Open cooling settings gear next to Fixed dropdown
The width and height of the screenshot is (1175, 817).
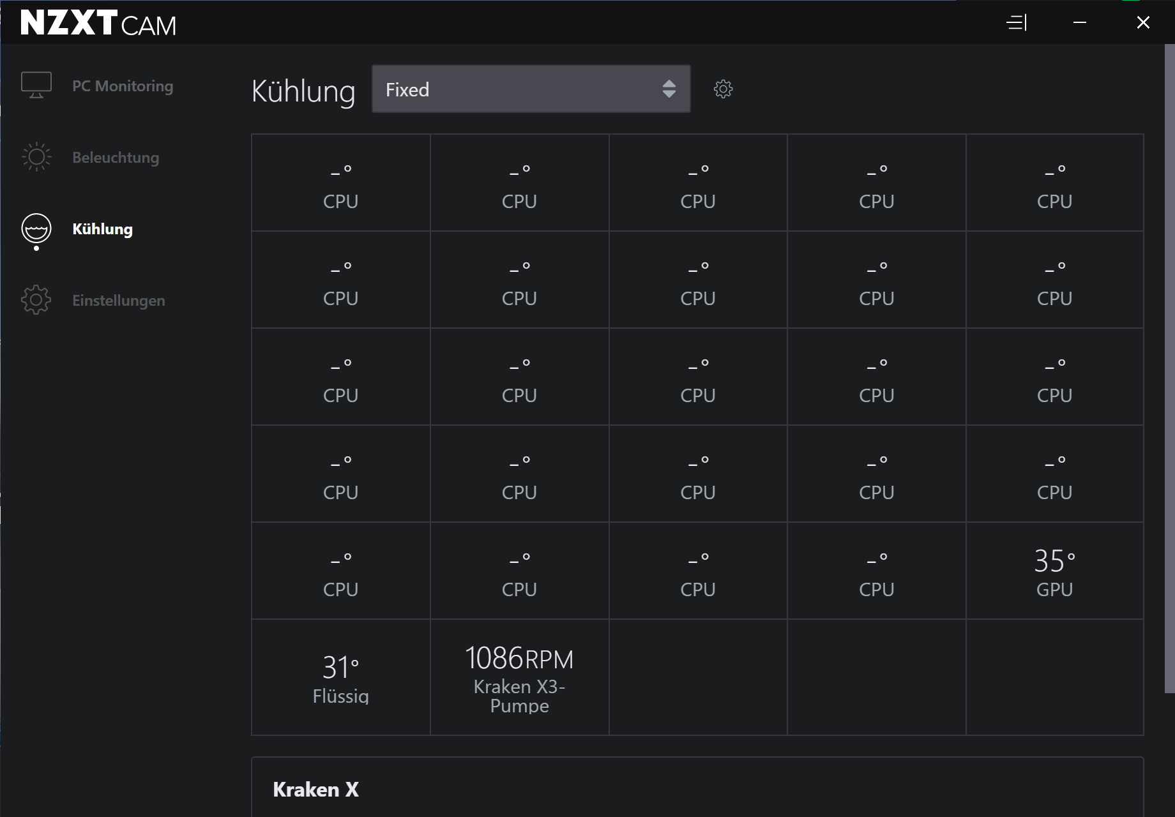[723, 89]
